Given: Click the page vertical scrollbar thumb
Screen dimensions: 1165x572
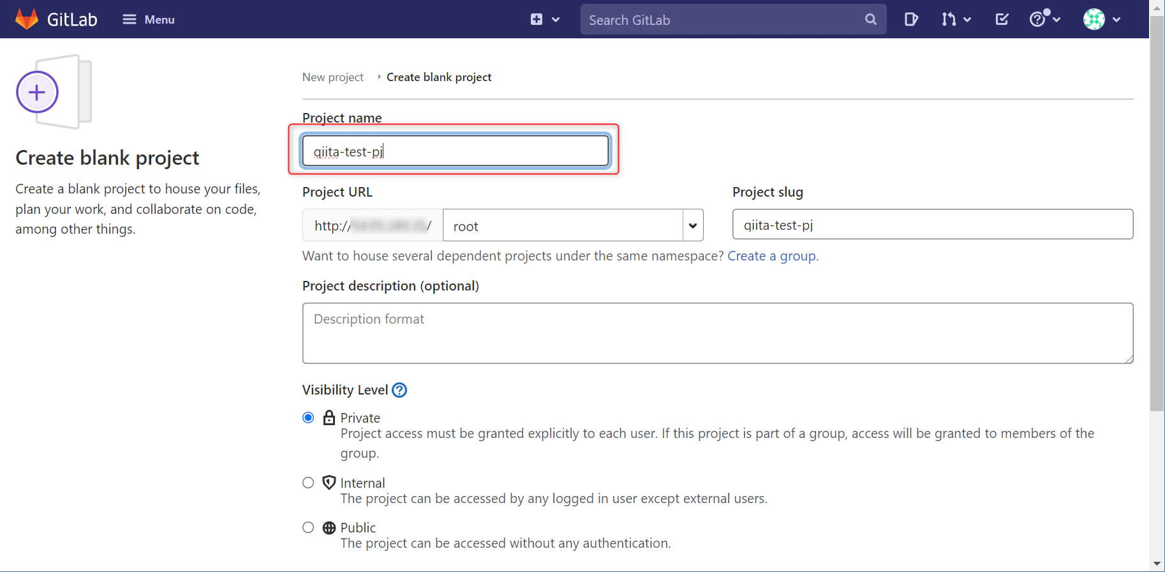Looking at the screenshot, I should (x=1157, y=213).
